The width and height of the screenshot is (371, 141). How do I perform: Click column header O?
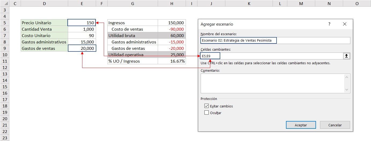pyautogui.click(x=357, y=3)
